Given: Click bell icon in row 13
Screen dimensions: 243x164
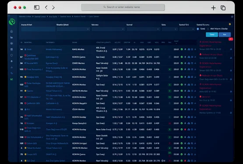Looking at the screenshot, I should tap(185, 109).
